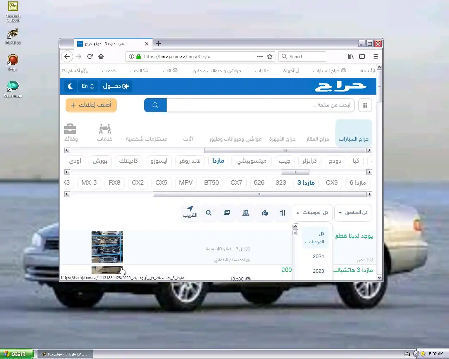Click the images-only filter icon
Screen dimensions: 449x359
[227, 213]
